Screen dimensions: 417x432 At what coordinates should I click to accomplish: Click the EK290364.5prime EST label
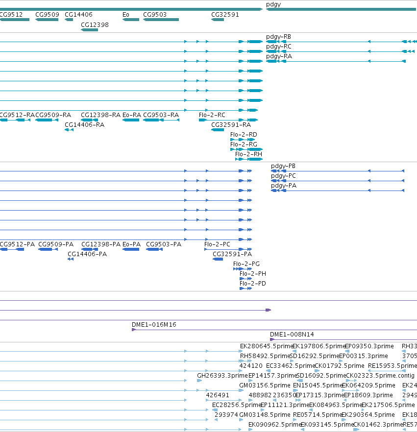coord(368,415)
